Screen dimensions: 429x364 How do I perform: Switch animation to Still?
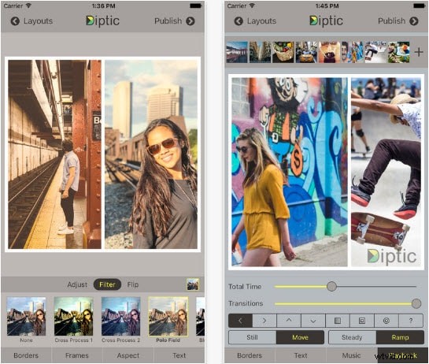click(252, 337)
